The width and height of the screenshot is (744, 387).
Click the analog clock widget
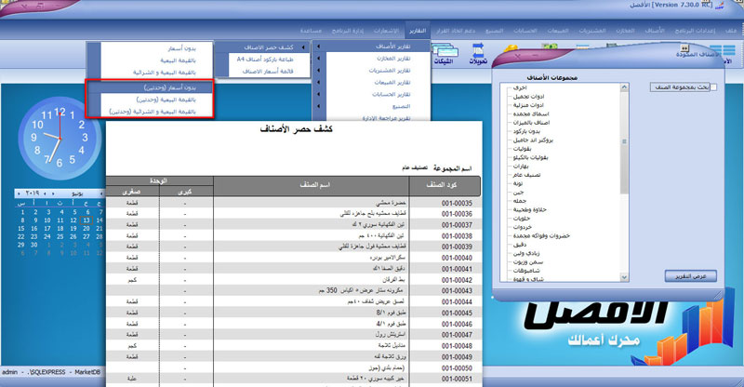point(60,138)
